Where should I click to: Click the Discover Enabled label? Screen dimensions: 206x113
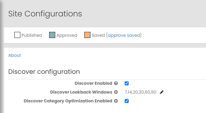coord(93,83)
